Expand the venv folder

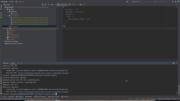tap(5, 29)
